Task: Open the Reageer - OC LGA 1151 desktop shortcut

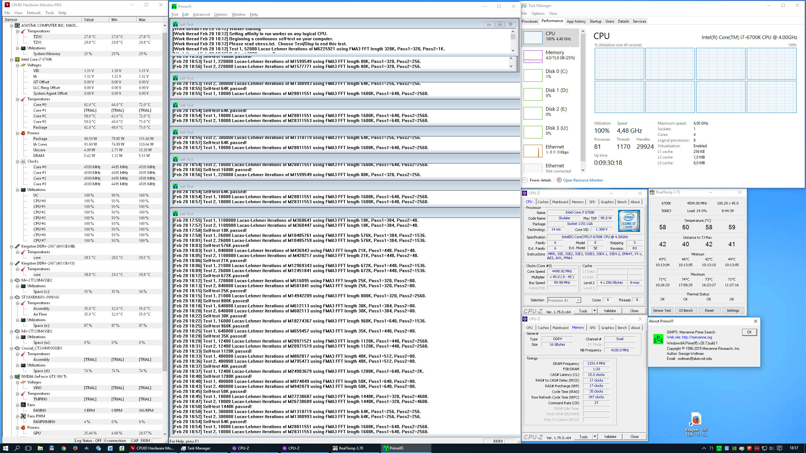Action: coord(696,424)
